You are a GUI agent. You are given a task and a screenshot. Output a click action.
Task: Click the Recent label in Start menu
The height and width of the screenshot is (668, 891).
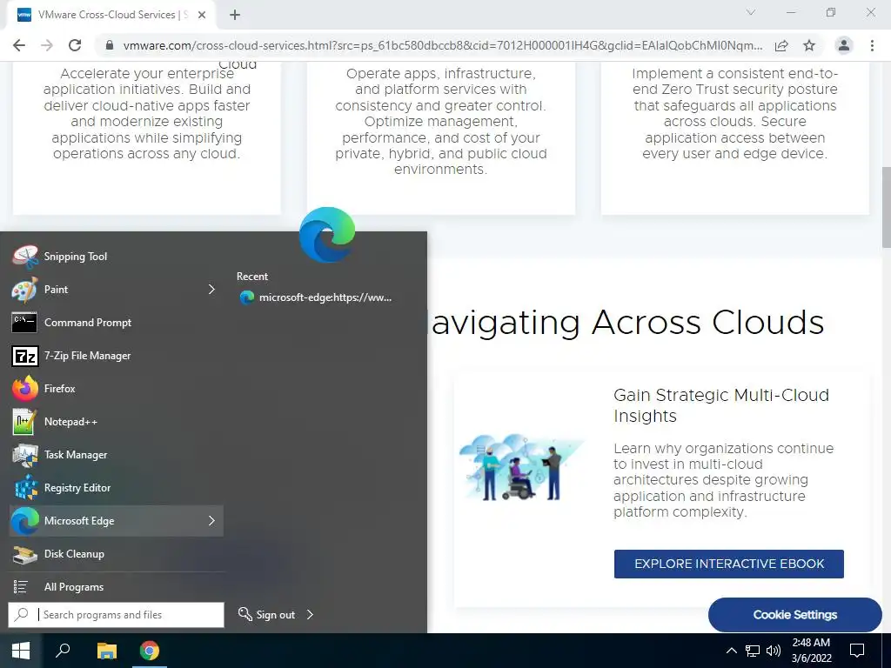click(251, 276)
